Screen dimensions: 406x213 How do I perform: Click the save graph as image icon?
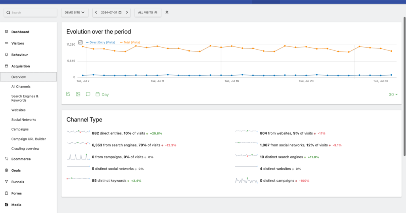(x=78, y=94)
